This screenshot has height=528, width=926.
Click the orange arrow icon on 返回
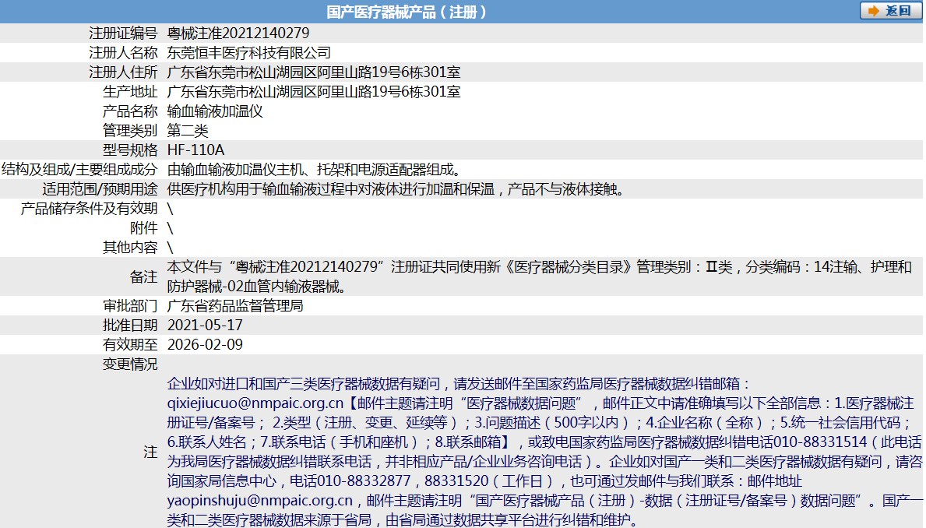click(874, 11)
